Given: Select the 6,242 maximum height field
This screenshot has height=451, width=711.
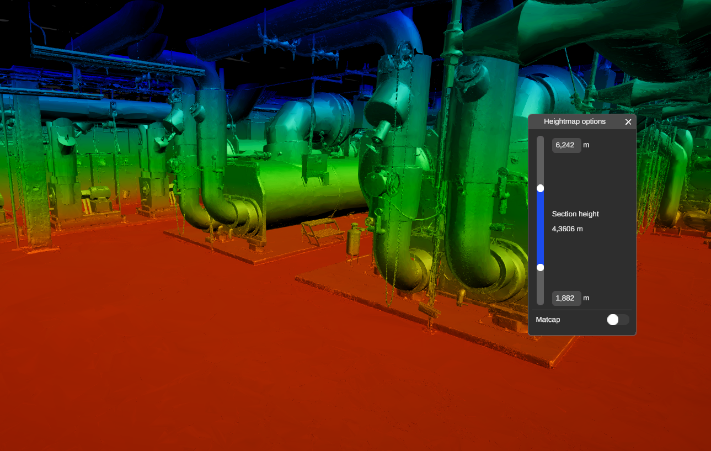Looking at the screenshot, I should pos(566,145).
